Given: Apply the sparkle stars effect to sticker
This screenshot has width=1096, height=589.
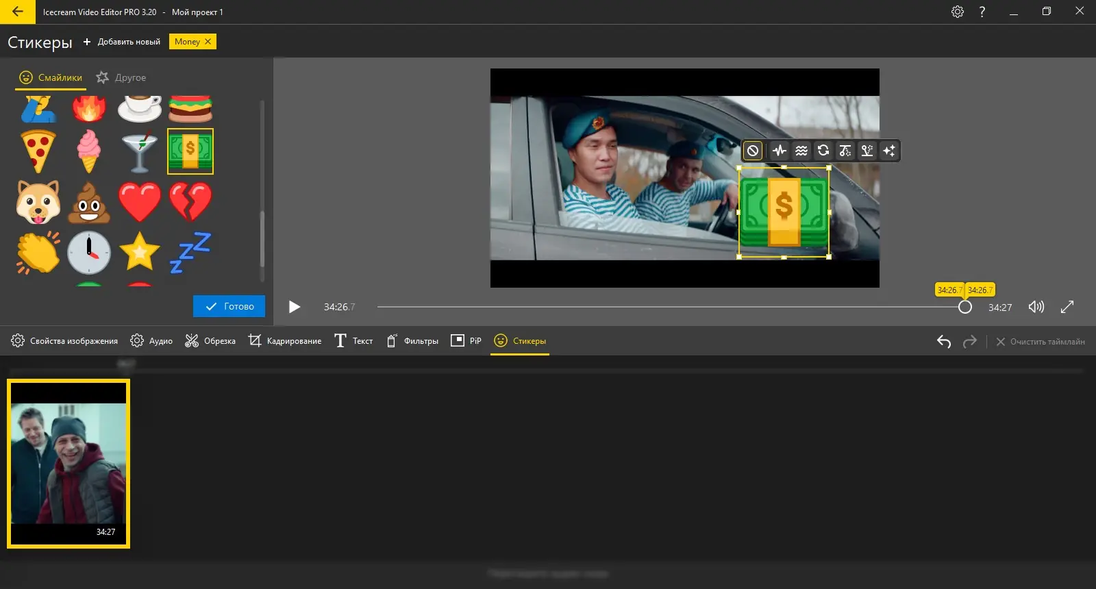Looking at the screenshot, I should pos(889,151).
